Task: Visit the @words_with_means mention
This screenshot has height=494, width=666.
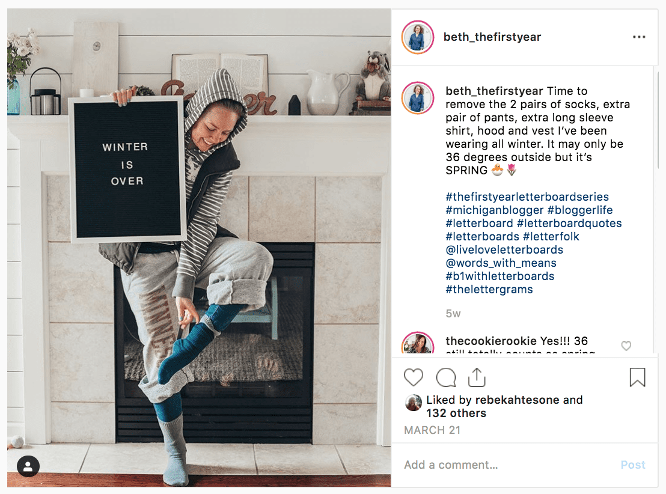Action: 501,263
